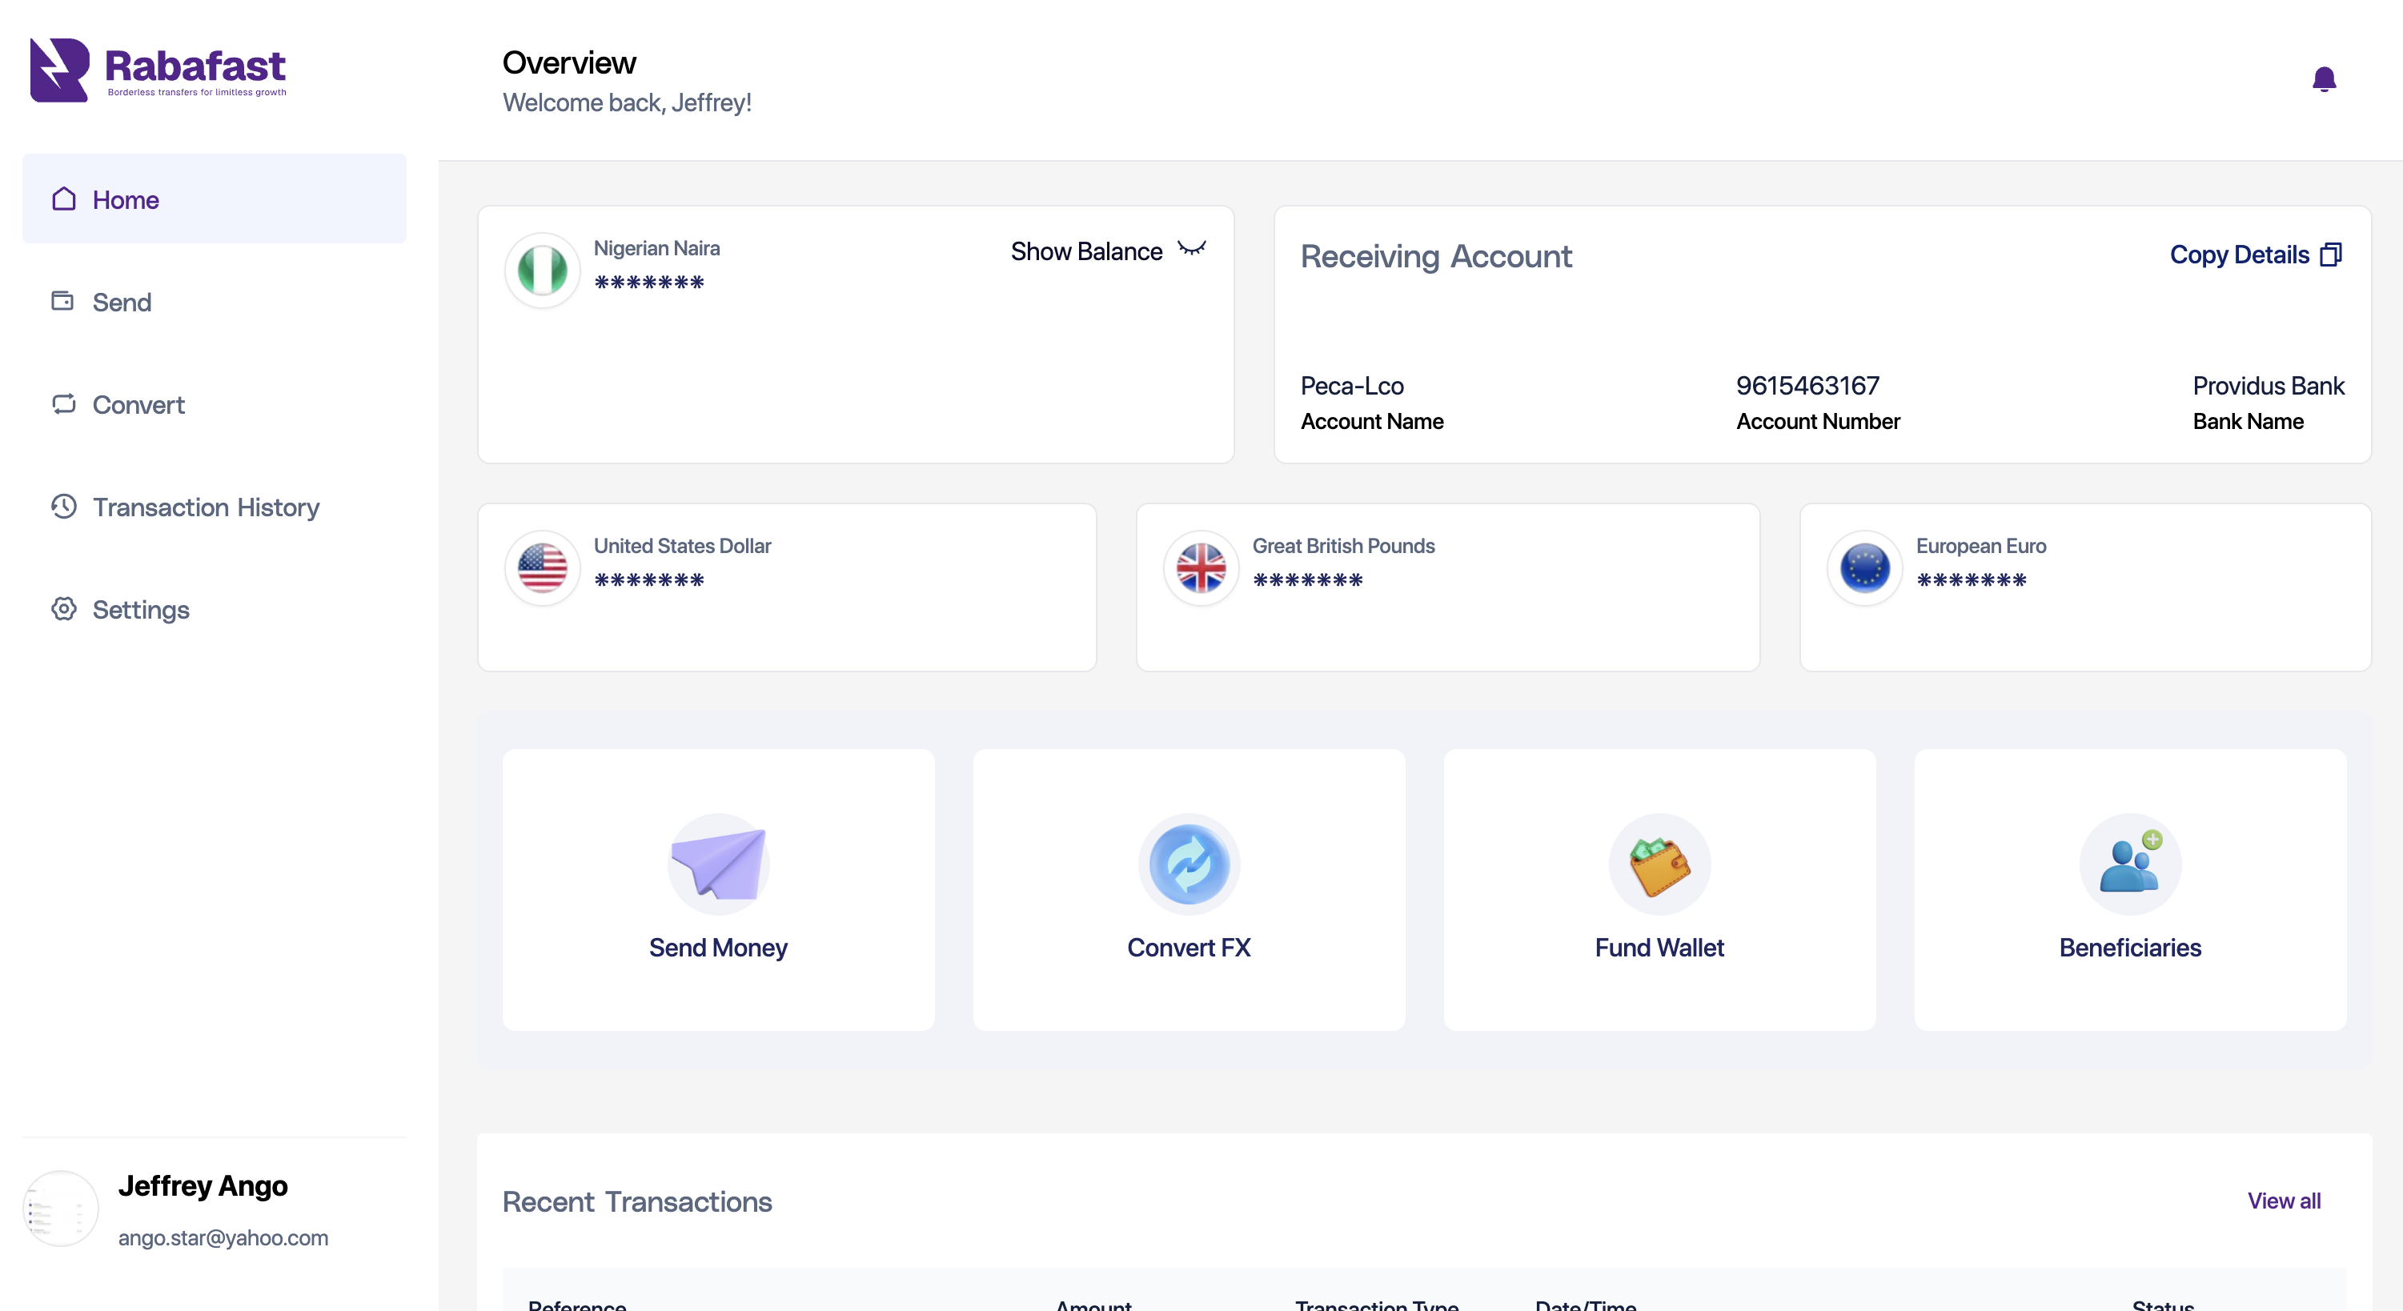Select the Great British Pounds wallet card
The height and width of the screenshot is (1311, 2403).
point(1446,587)
